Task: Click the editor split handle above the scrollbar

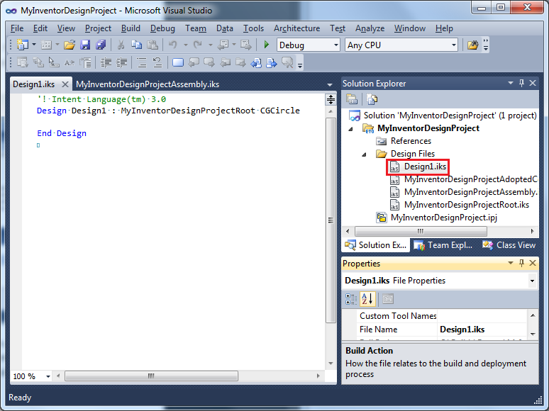Action: (331, 100)
